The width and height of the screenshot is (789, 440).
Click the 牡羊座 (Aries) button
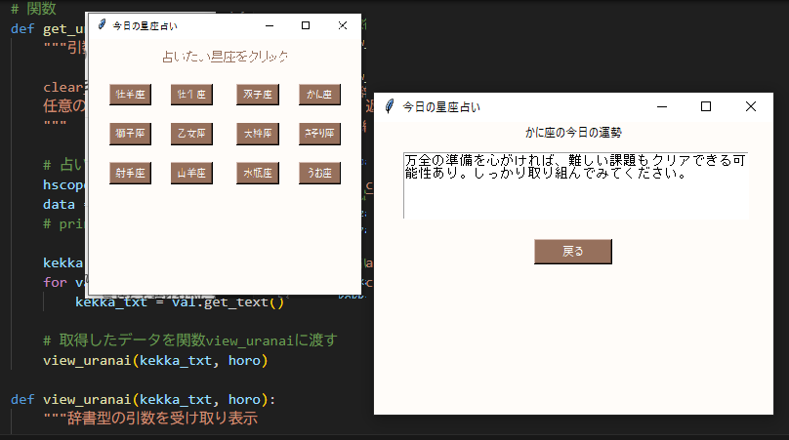pos(131,95)
